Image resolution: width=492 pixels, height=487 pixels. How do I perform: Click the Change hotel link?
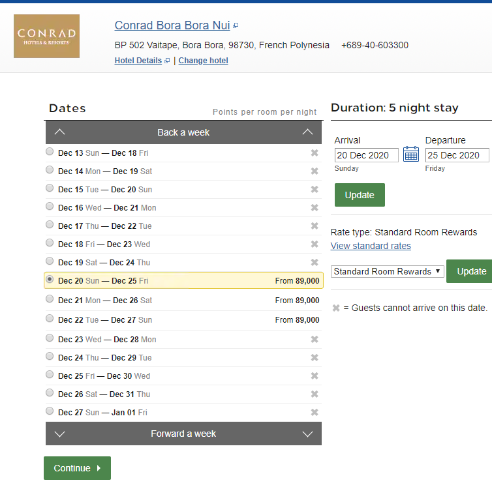(x=204, y=61)
